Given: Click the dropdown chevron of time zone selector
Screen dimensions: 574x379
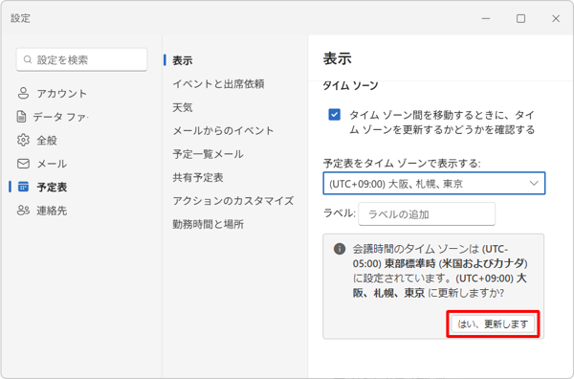Looking at the screenshot, I should [x=534, y=183].
